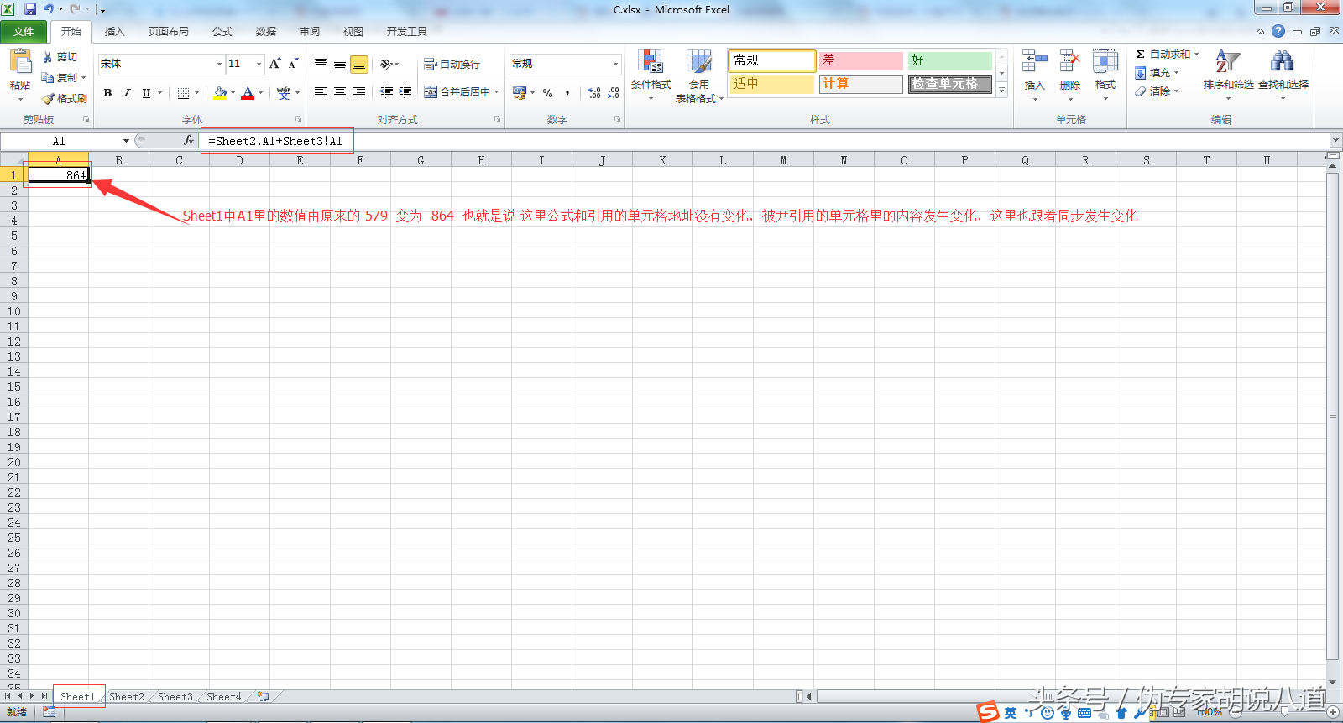This screenshot has height=723, width=1343.
Task: Click the Insert cells icon
Action: [x=1034, y=62]
